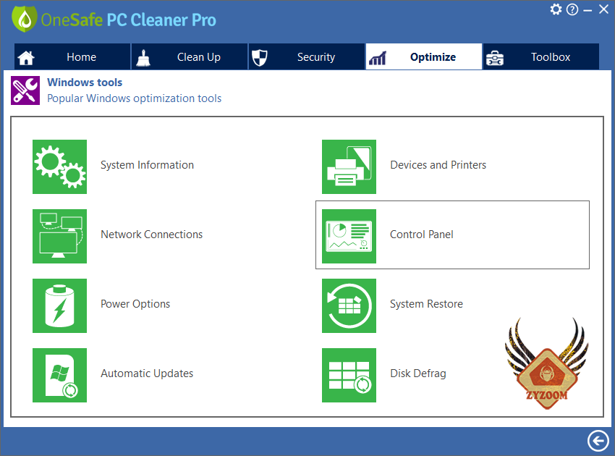The height and width of the screenshot is (456, 615).
Task: Click the System Restore calendar icon
Action: click(x=349, y=305)
